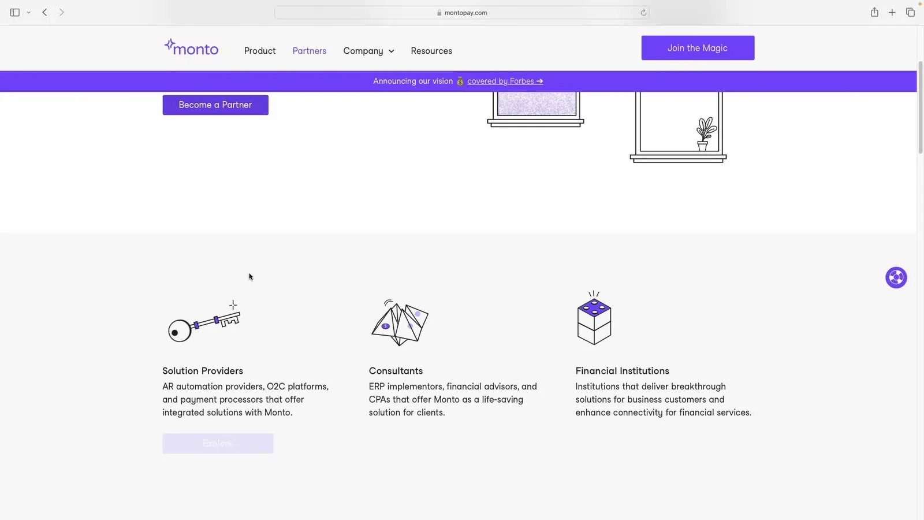This screenshot has height=520, width=924.
Task: Go back with the browser back arrow
Action: [44, 12]
